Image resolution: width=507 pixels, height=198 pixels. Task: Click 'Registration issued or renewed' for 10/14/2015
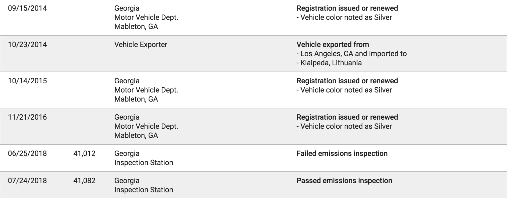[x=347, y=81]
